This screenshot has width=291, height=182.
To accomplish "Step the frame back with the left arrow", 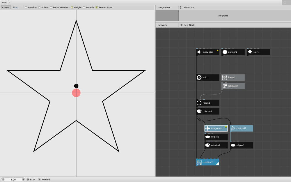I will pos(3,180).
